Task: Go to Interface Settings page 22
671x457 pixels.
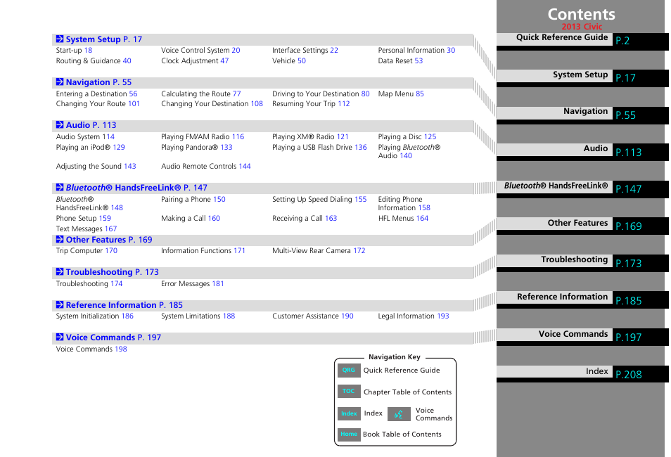Action: [x=305, y=50]
